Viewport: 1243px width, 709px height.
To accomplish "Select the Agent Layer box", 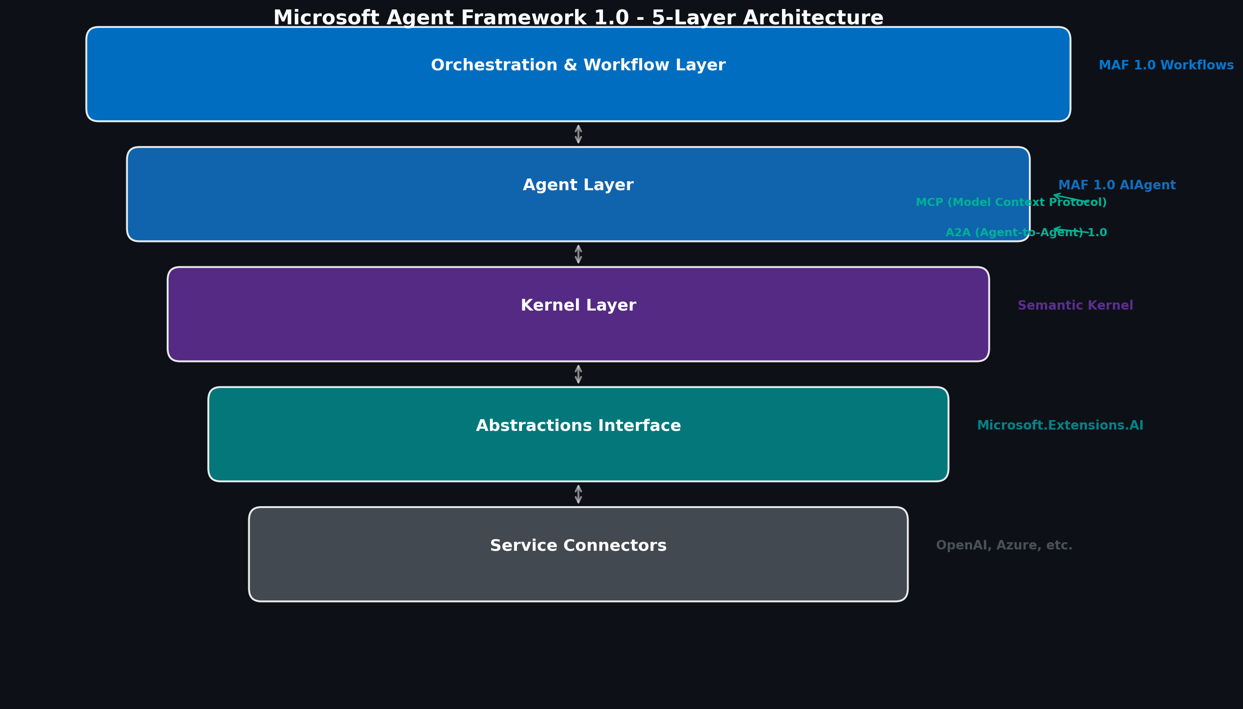I will tap(578, 194).
